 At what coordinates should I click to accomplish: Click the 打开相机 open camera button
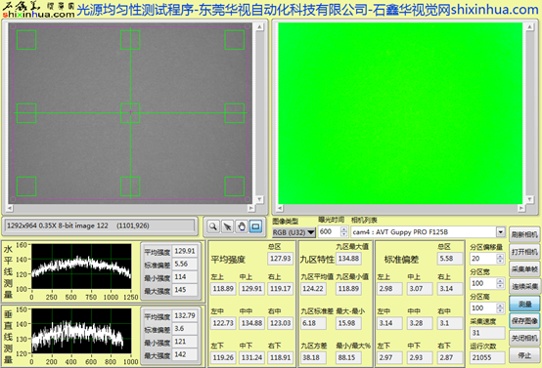524,252
